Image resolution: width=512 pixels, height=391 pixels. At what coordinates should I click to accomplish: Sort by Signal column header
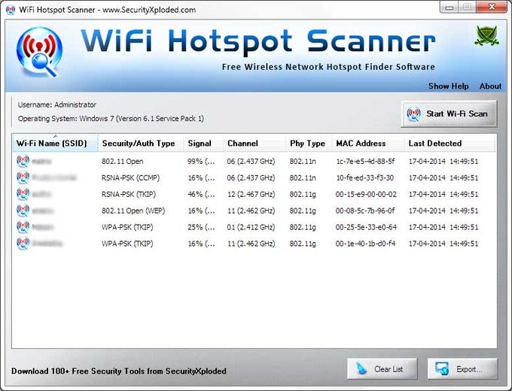pos(203,143)
